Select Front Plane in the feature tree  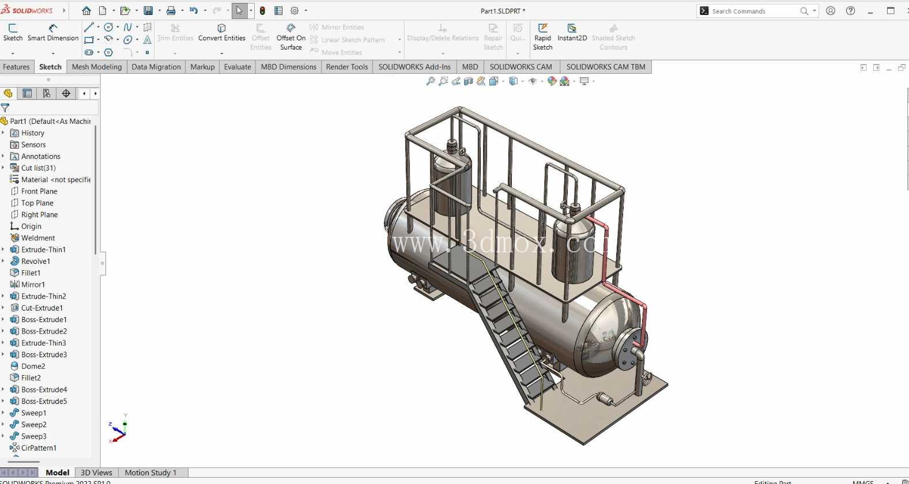click(39, 191)
